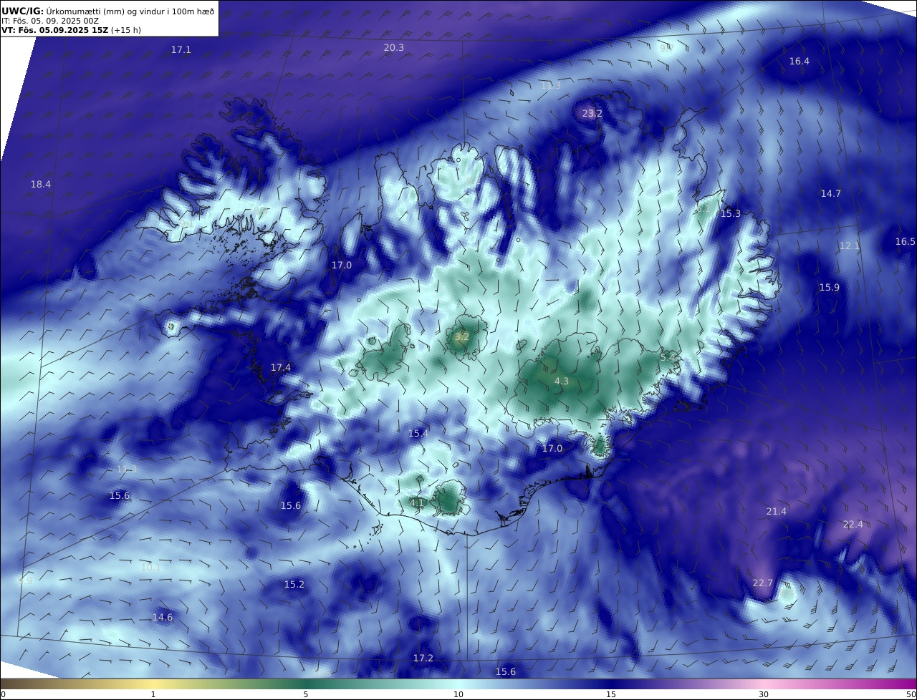Select the 15.2 value label
This screenshot has width=917, height=700.
tap(294, 585)
